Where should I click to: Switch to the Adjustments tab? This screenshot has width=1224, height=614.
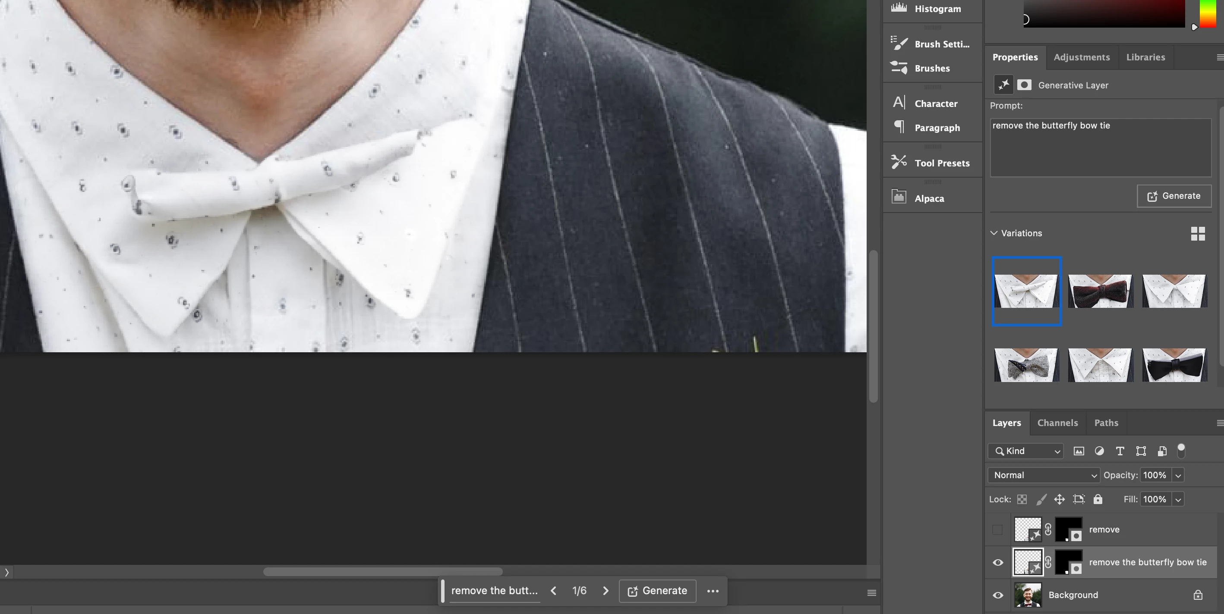pyautogui.click(x=1082, y=57)
